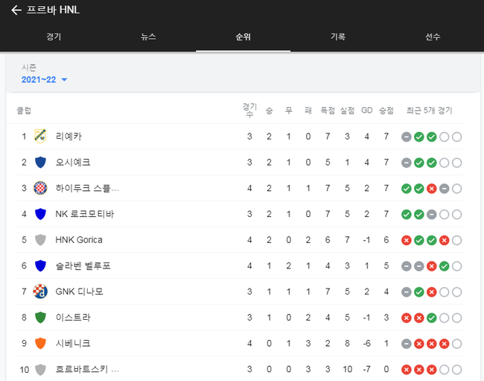Viewport: 484px width, 381px height.
Task: Click 슬라벤 벨루포's green win result indicator
Action: tap(445, 266)
